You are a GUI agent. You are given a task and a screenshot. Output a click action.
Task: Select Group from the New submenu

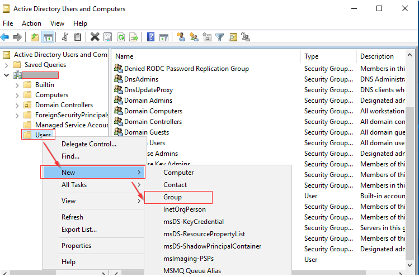pos(218,197)
